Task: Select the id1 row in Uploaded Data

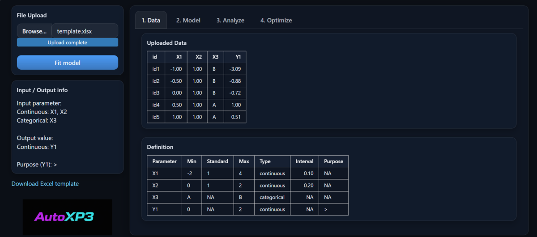Action: 196,69
